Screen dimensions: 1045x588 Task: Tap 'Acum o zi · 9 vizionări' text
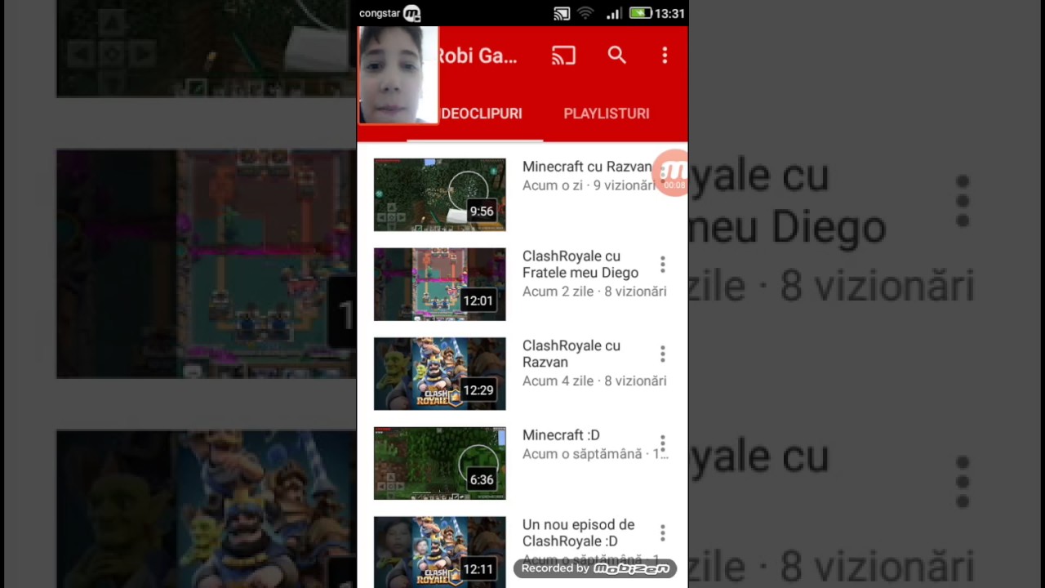589,185
